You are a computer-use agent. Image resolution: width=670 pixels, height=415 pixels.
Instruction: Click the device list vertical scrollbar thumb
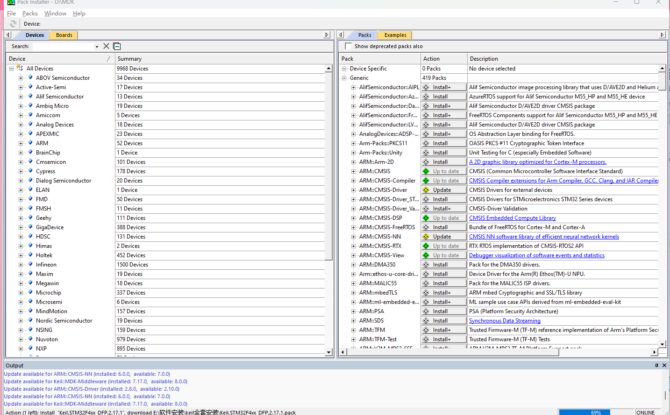[x=328, y=166]
